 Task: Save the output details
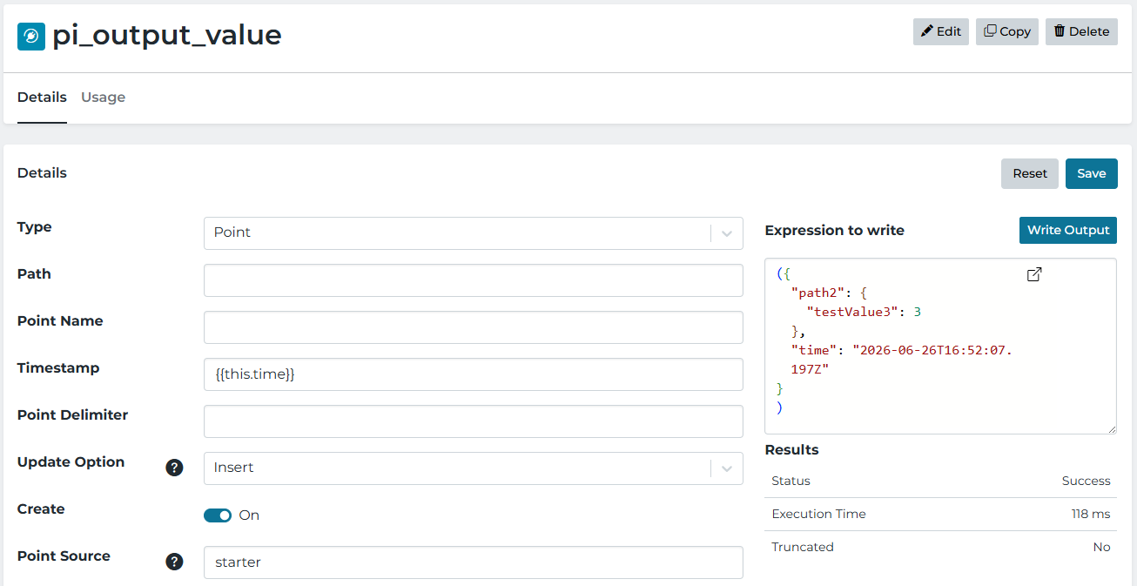1092,173
